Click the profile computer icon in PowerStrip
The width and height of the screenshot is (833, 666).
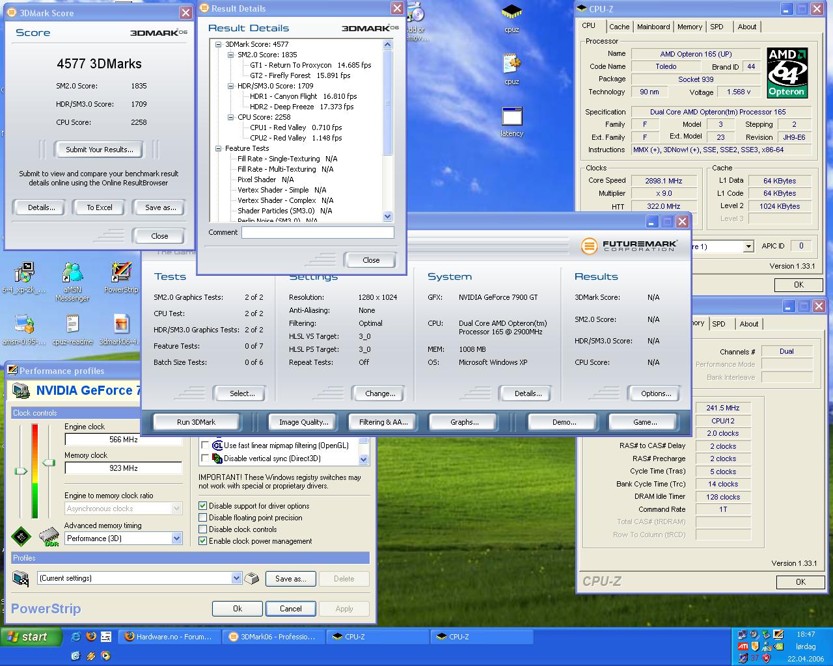point(21,578)
